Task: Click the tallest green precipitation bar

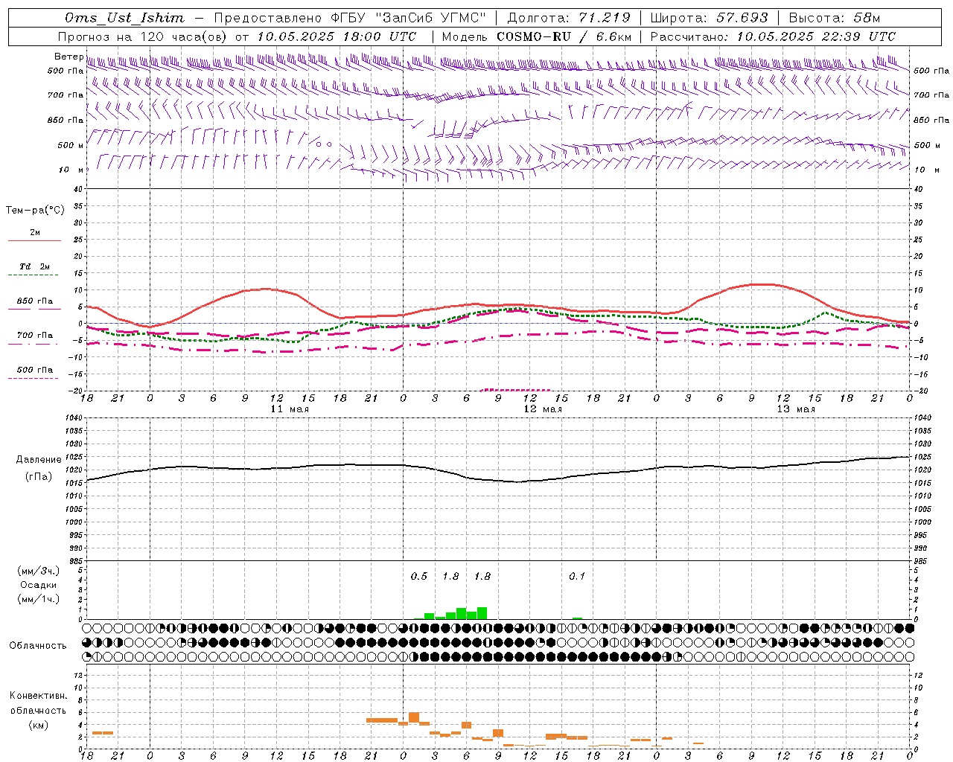Action: [482, 613]
